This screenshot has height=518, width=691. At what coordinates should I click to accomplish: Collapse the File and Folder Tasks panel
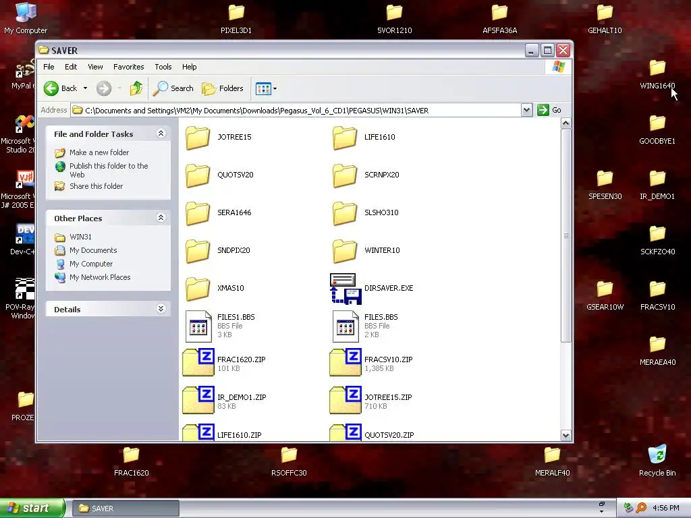click(x=161, y=134)
